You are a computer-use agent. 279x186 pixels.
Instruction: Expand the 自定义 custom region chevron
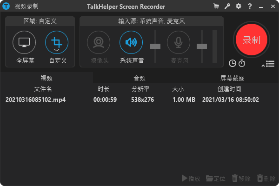pyautogui.click(x=57, y=49)
